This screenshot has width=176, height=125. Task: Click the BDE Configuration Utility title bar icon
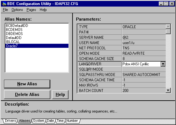tap(4, 4)
